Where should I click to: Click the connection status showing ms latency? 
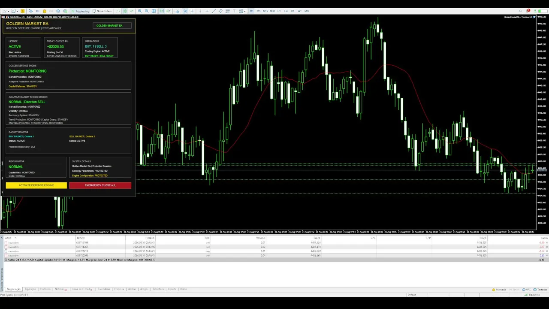click(x=532, y=295)
